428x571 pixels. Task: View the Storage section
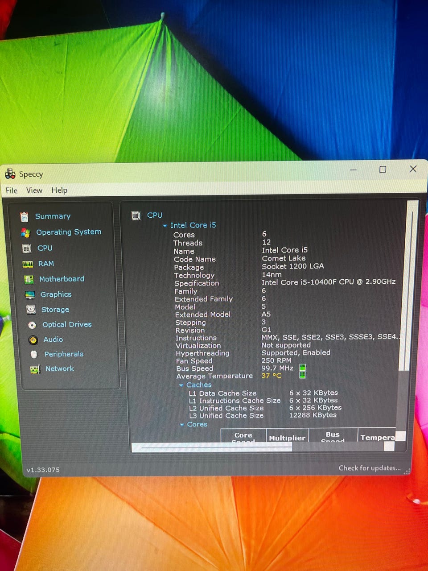(55, 310)
